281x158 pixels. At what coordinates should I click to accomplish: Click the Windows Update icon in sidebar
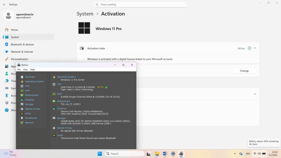click(x=7, y=110)
